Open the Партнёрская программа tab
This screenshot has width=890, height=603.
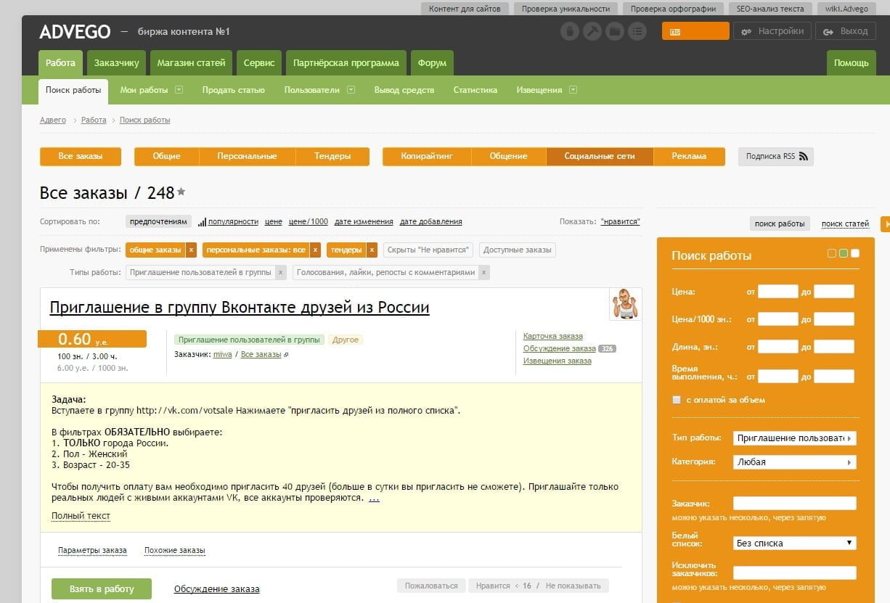[x=346, y=62]
